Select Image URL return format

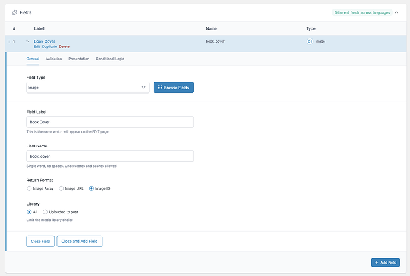coord(61,188)
